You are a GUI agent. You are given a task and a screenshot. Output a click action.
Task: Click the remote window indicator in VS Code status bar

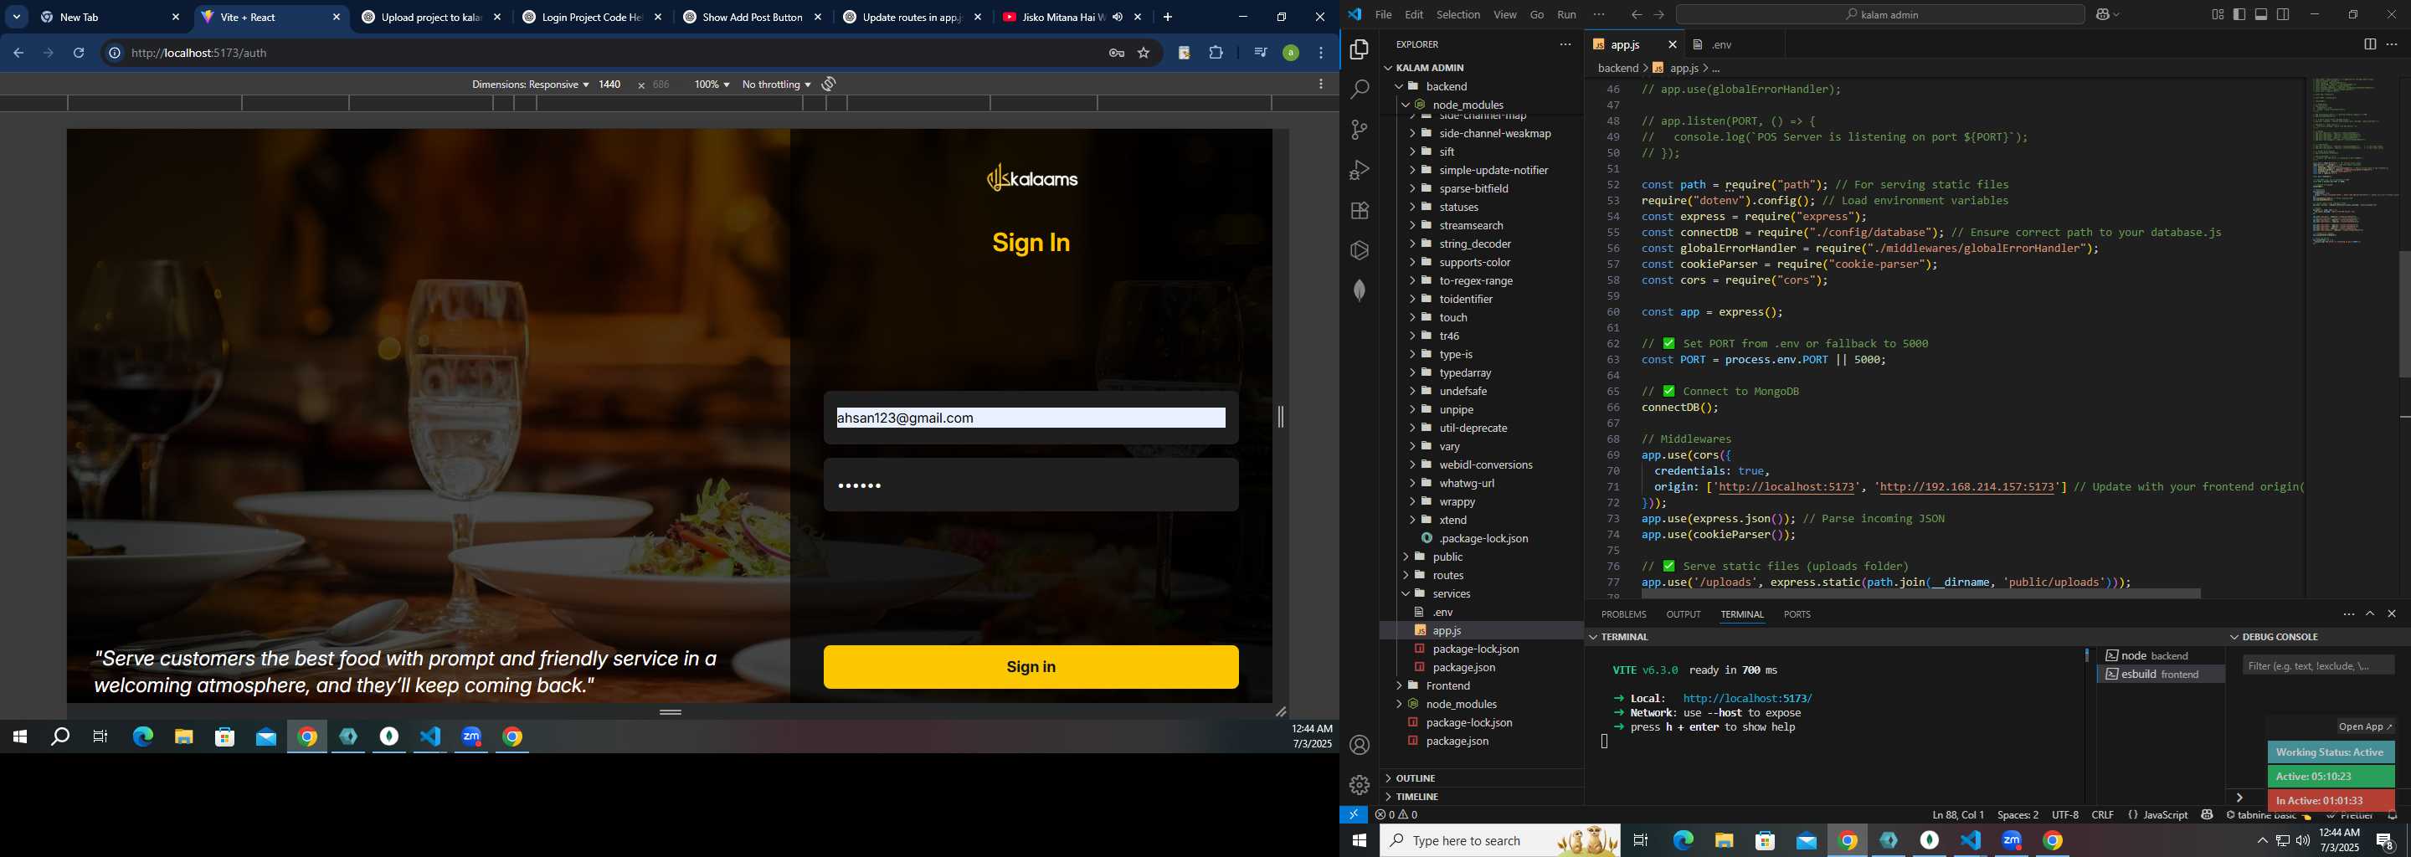(1354, 815)
